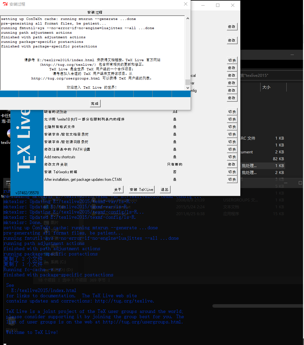Viewport: 304px width, 345px height.
Task: Click the blue installation progress bar
Action: point(95,94)
